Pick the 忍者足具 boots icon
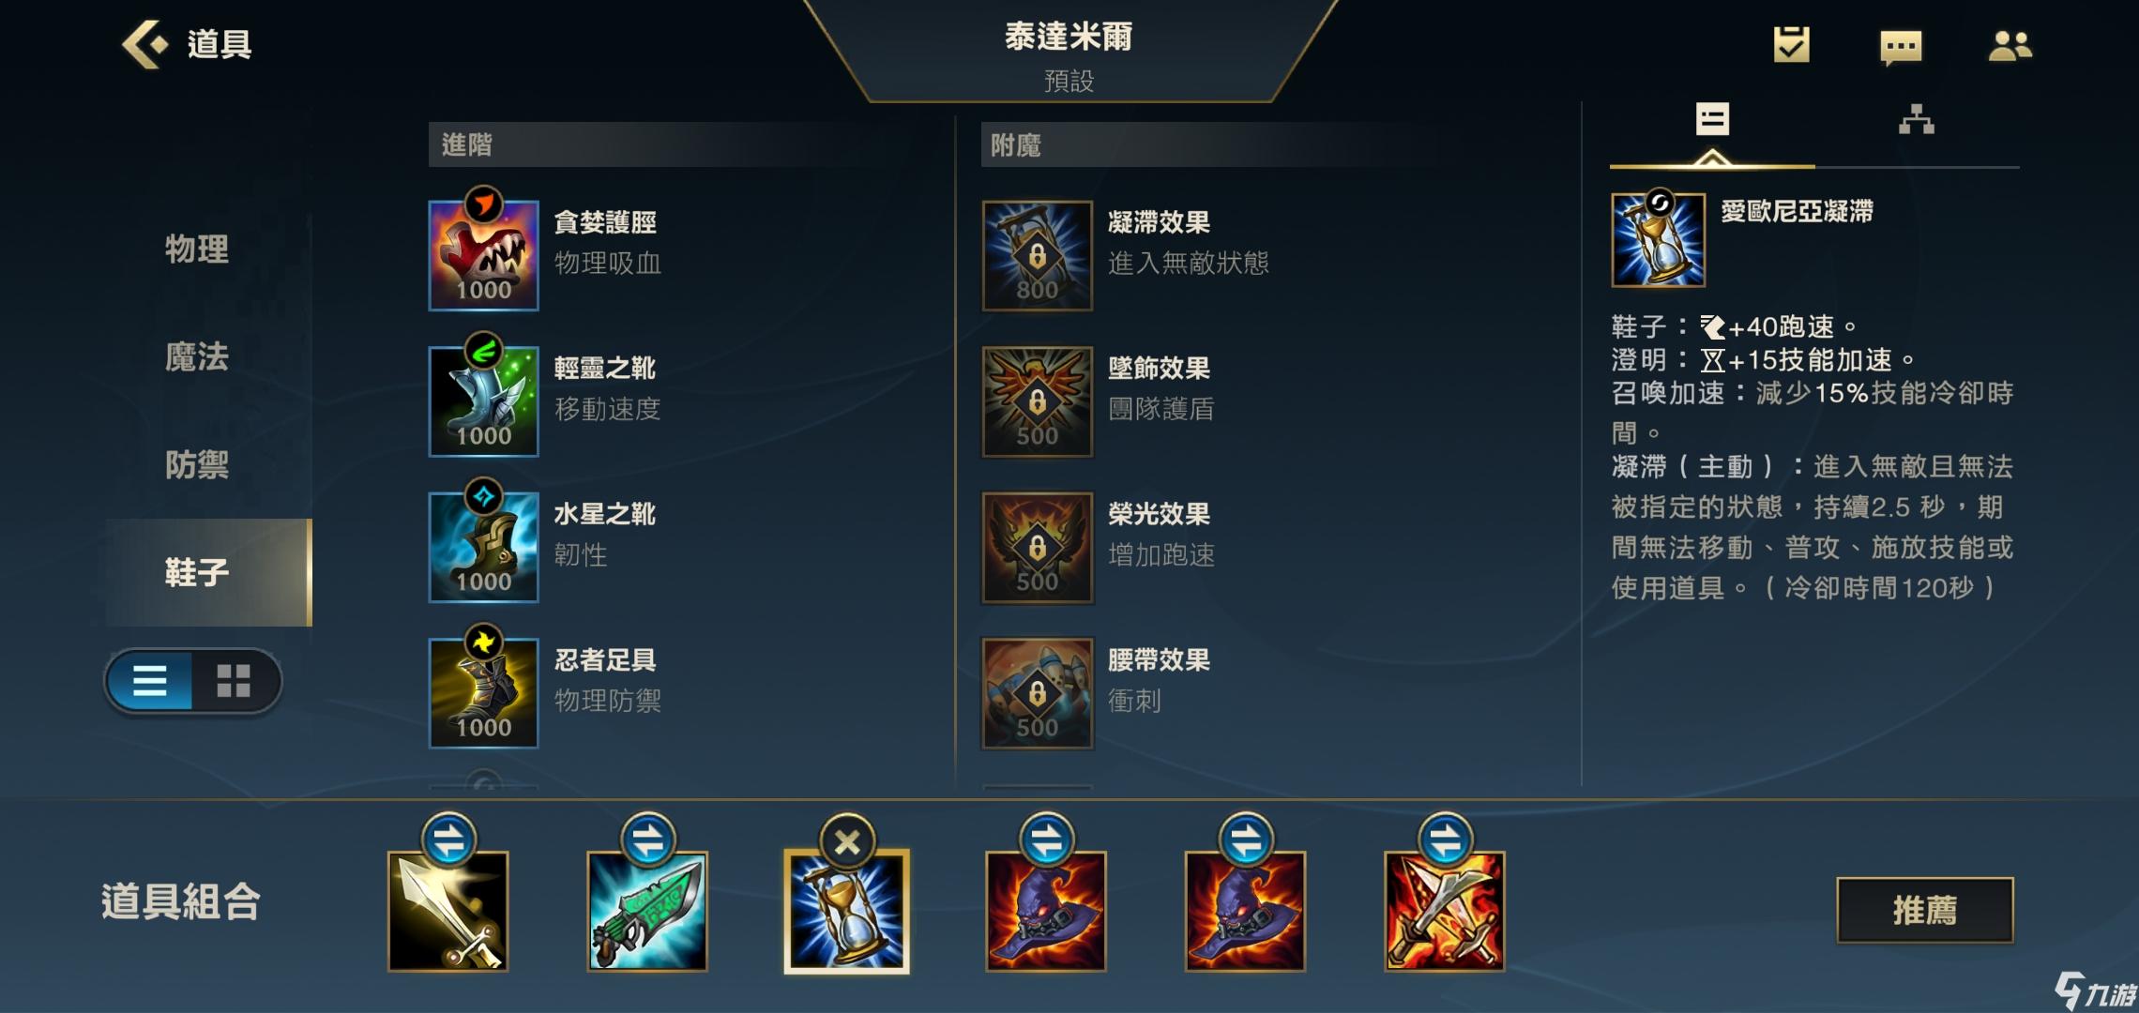 (x=483, y=693)
